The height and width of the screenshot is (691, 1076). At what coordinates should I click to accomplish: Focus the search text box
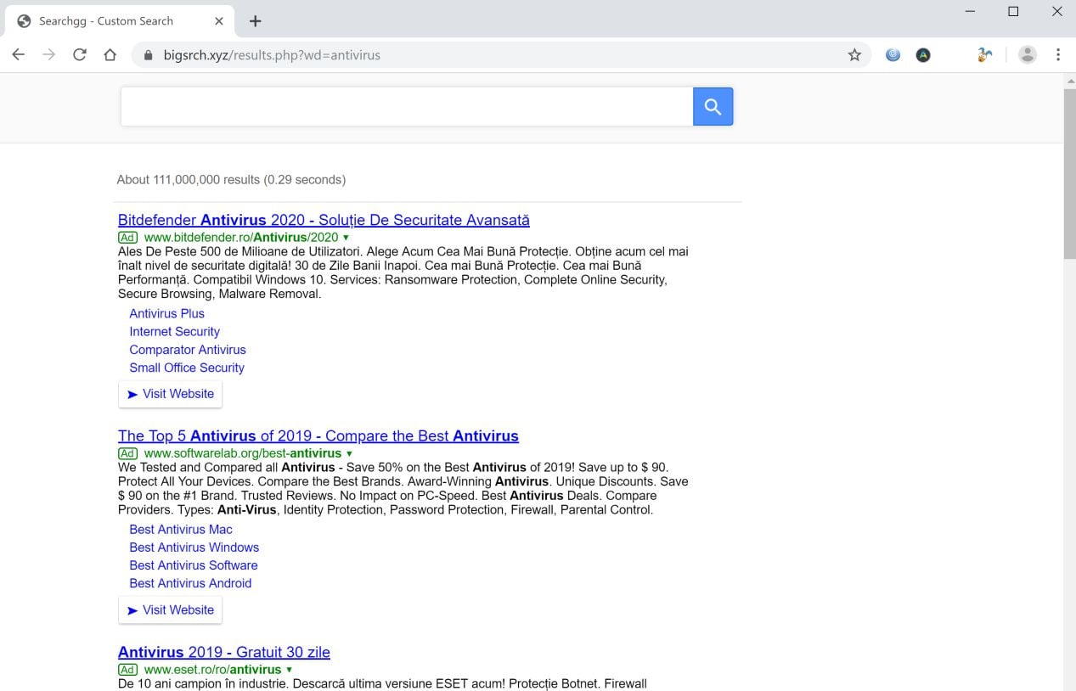point(407,106)
